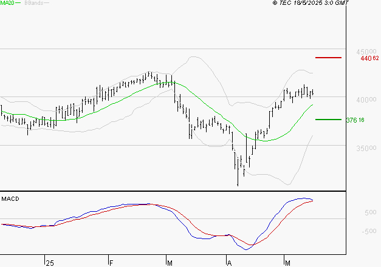Screen dimensions: 381x267
Task: Select the 440.62 red price label
Action: 369,58
